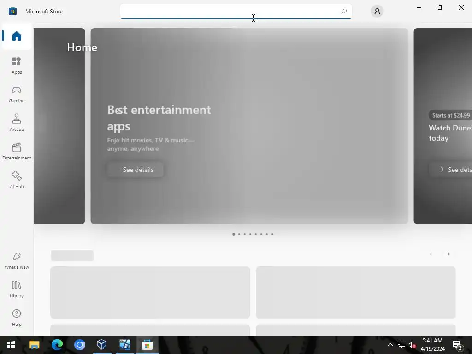This screenshot has height=354, width=472.
Task: Open the Arcade section
Action: pos(17,123)
